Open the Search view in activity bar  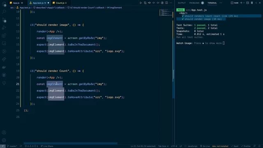(4, 12)
